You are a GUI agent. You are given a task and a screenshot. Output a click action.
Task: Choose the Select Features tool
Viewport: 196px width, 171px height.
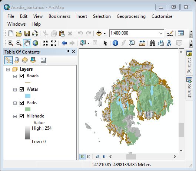pos(83,43)
